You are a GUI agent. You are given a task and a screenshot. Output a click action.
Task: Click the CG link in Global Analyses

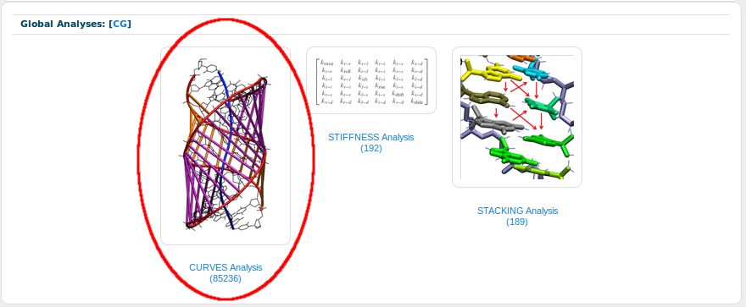tap(120, 24)
